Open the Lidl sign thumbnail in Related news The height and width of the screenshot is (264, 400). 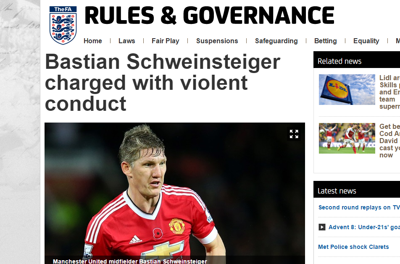[347, 89]
